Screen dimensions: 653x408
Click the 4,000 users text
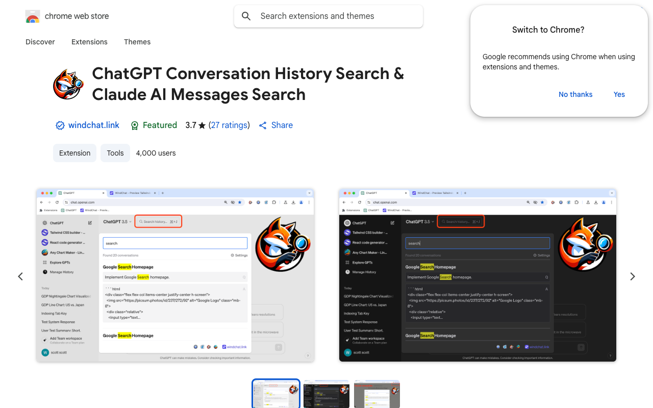click(x=156, y=153)
